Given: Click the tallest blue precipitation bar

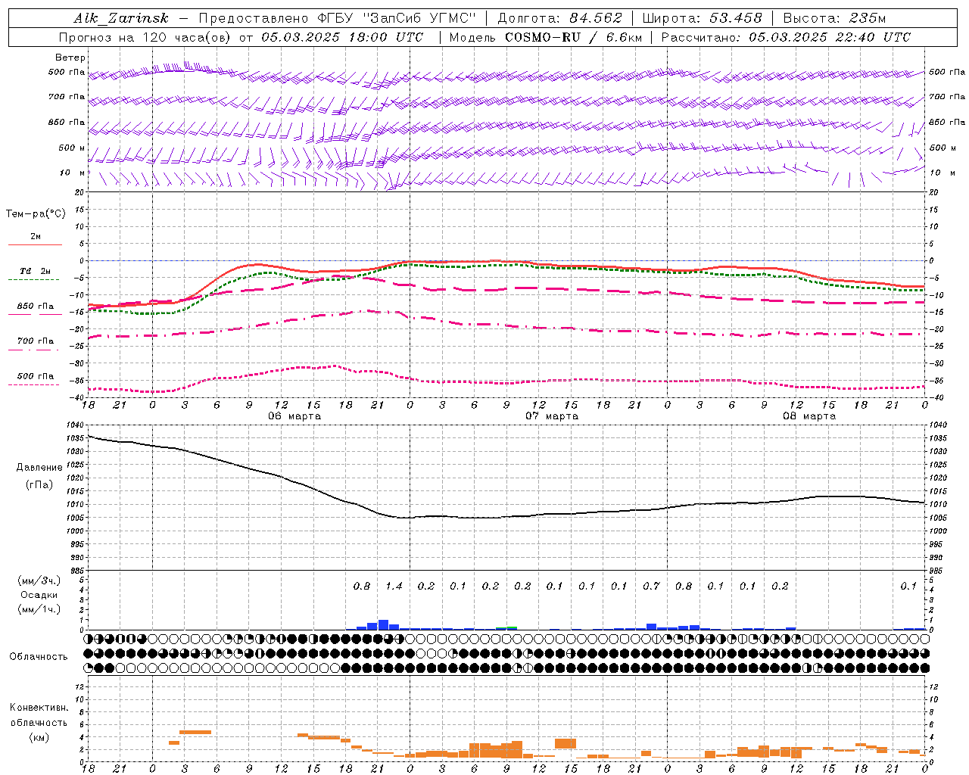Looking at the screenshot, I should [x=383, y=625].
